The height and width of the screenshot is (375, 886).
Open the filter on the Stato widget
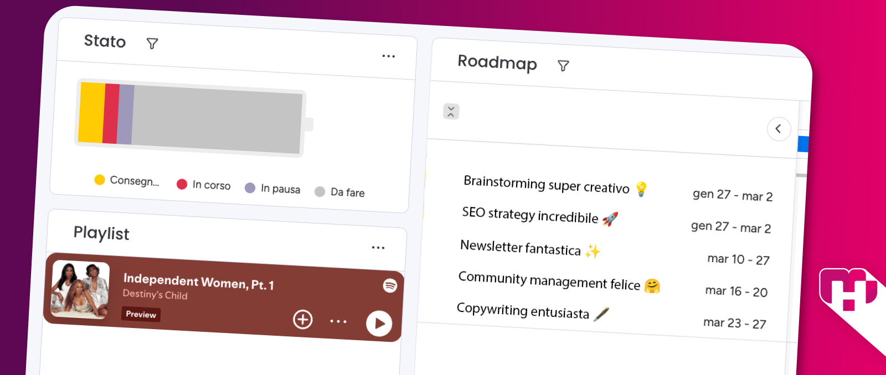point(152,44)
